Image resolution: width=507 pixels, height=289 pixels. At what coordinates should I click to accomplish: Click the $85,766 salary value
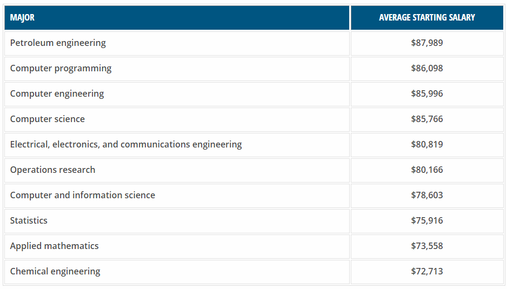[426, 119]
